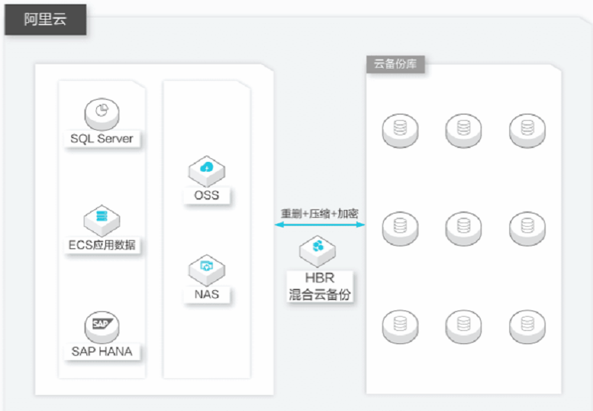This screenshot has width=593, height=411.
Task: Select bottom-right backup vault database icon
Action: pyautogui.click(x=527, y=327)
